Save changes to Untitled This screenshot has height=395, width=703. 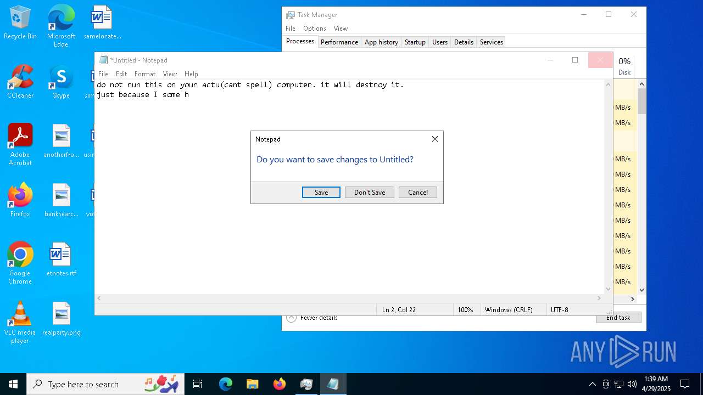[321, 192]
